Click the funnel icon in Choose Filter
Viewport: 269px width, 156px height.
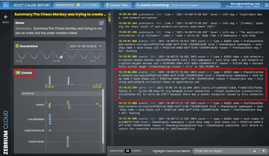pyautogui.click(x=108, y=5)
